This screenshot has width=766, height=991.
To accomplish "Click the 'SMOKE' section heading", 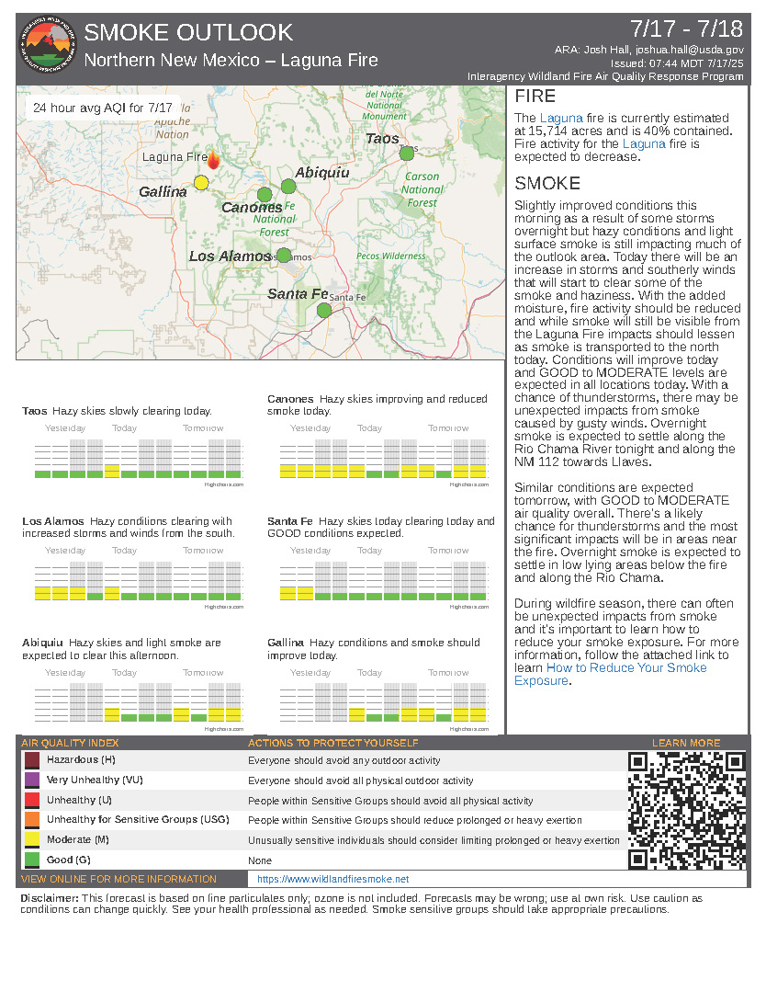I will click(546, 183).
